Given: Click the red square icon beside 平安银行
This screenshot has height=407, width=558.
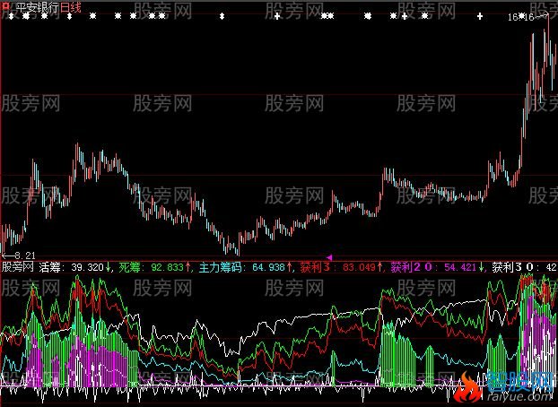Looking at the screenshot, I should pyautogui.click(x=5, y=6).
